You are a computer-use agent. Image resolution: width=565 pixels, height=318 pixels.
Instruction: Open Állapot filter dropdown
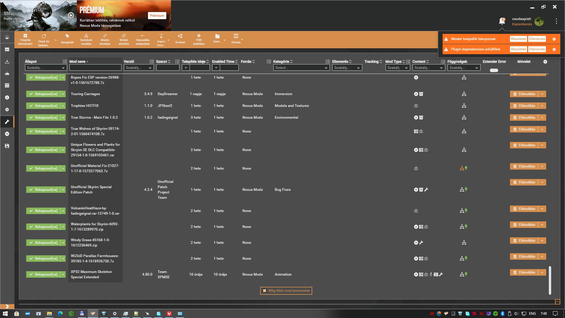[x=46, y=68]
